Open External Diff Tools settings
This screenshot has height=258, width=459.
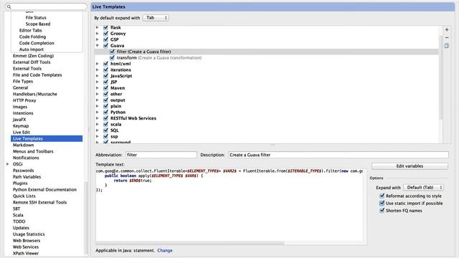32,62
